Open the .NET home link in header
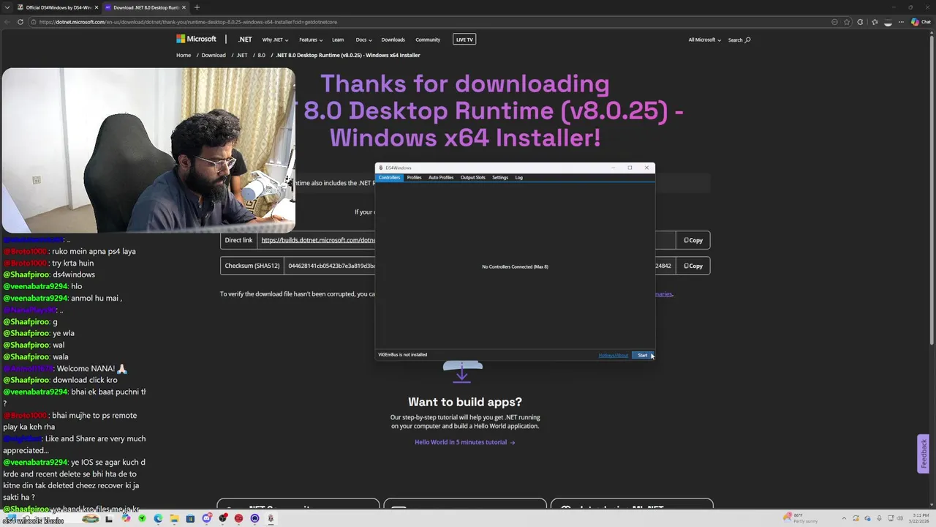This screenshot has height=527, width=936. [x=245, y=40]
